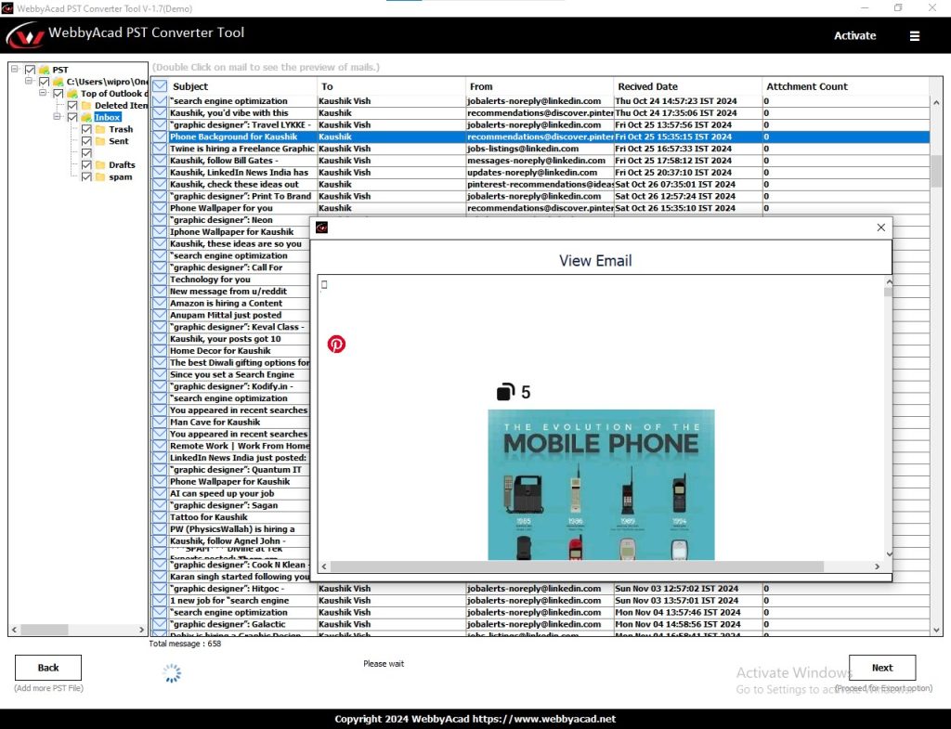The width and height of the screenshot is (951, 729).
Task: Uncheck the Deleted Items folder checkbox
Action: tap(72, 106)
